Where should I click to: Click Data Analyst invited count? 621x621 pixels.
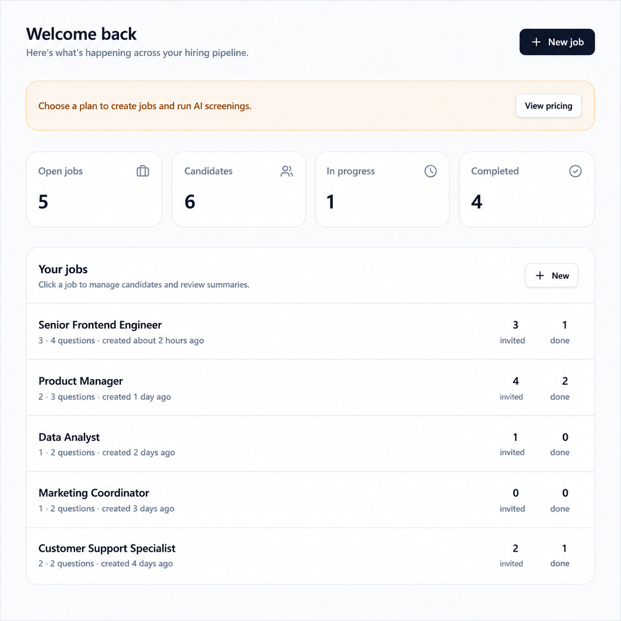click(515, 437)
